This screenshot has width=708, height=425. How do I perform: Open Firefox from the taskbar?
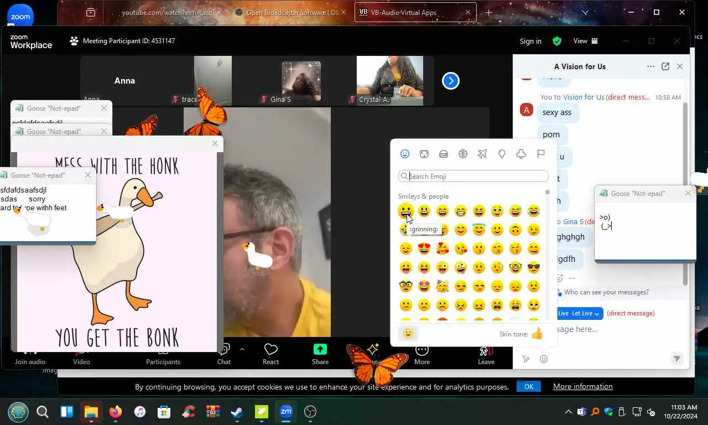point(115,411)
